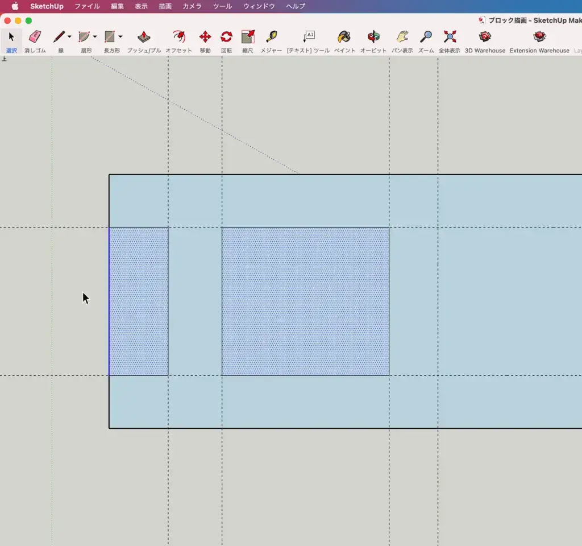The image size is (582, 546).
Task: Expand the Rectangle (長方形) tool dropdown arrow
Action: (120, 37)
